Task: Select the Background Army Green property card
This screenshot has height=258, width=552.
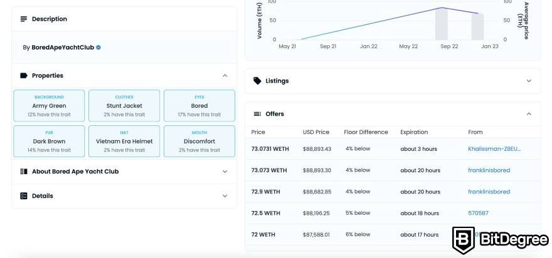Action: tap(49, 106)
